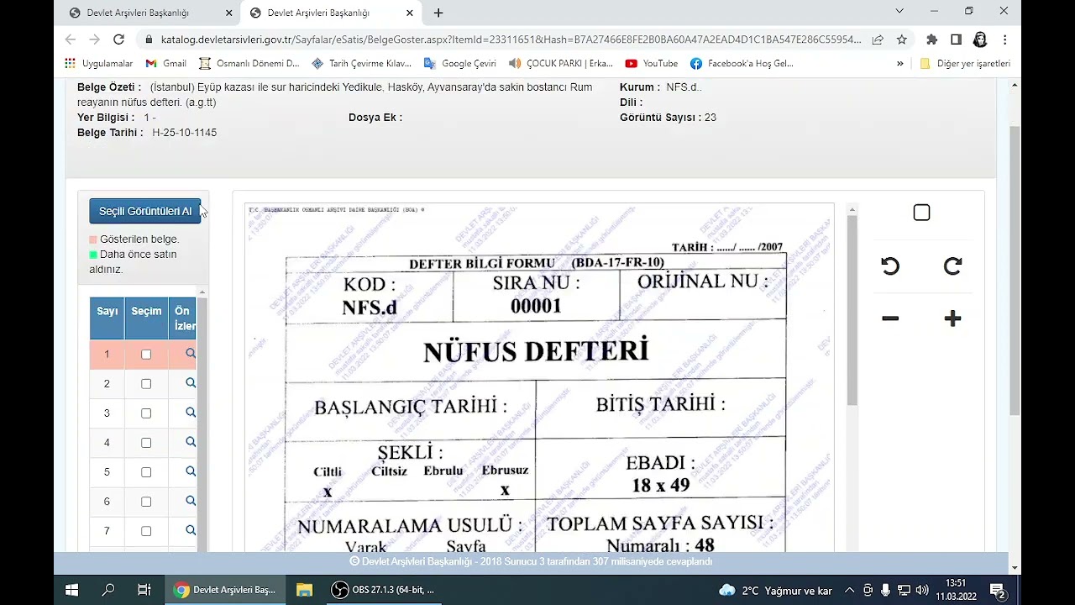Rotate document clockwise

[x=952, y=266]
